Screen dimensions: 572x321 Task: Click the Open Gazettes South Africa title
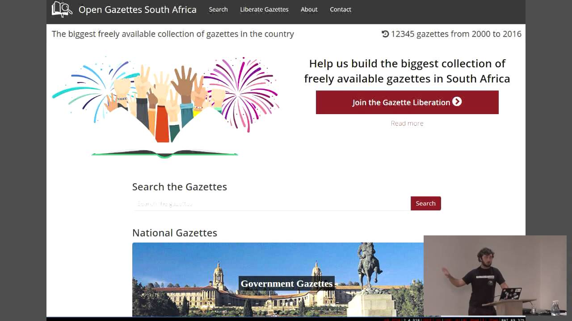click(x=138, y=9)
